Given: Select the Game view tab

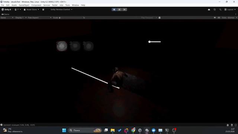Looking at the screenshot, I should click(6, 14).
